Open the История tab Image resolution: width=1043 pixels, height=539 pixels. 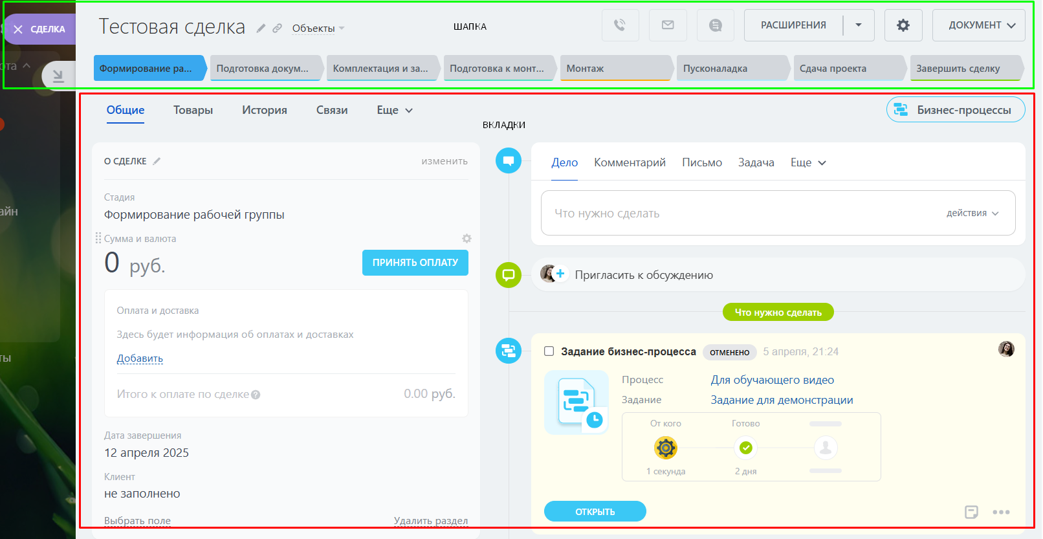(264, 110)
